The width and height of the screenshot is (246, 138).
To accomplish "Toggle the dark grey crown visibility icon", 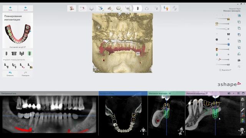I will 217,39.
